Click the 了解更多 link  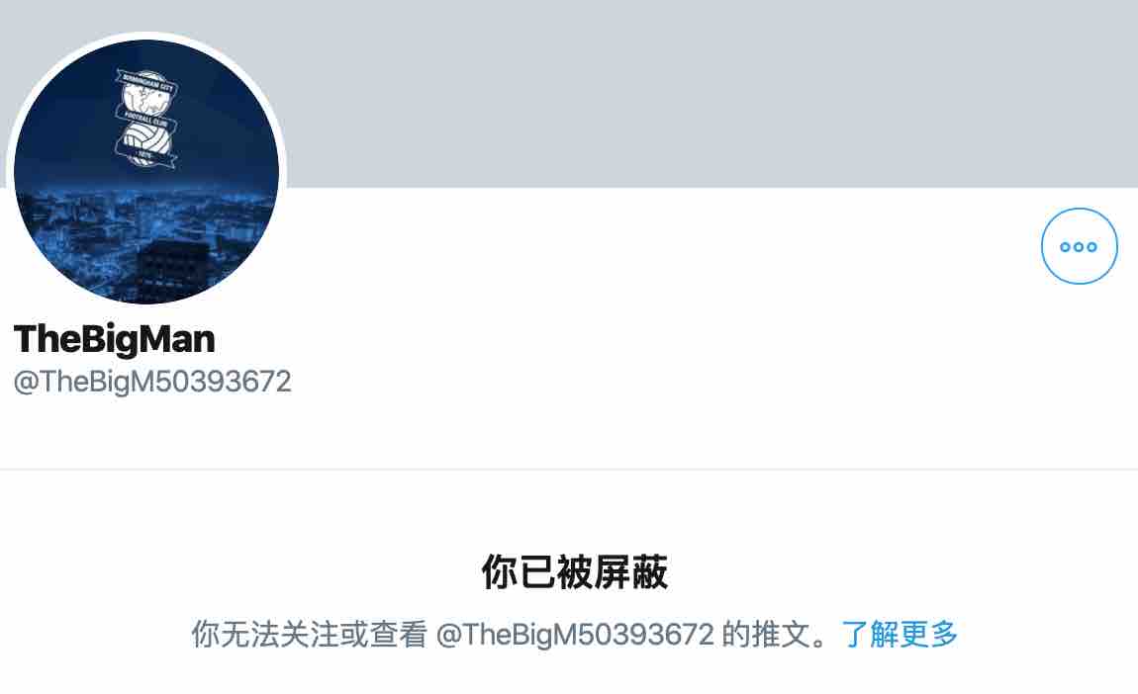900,635
